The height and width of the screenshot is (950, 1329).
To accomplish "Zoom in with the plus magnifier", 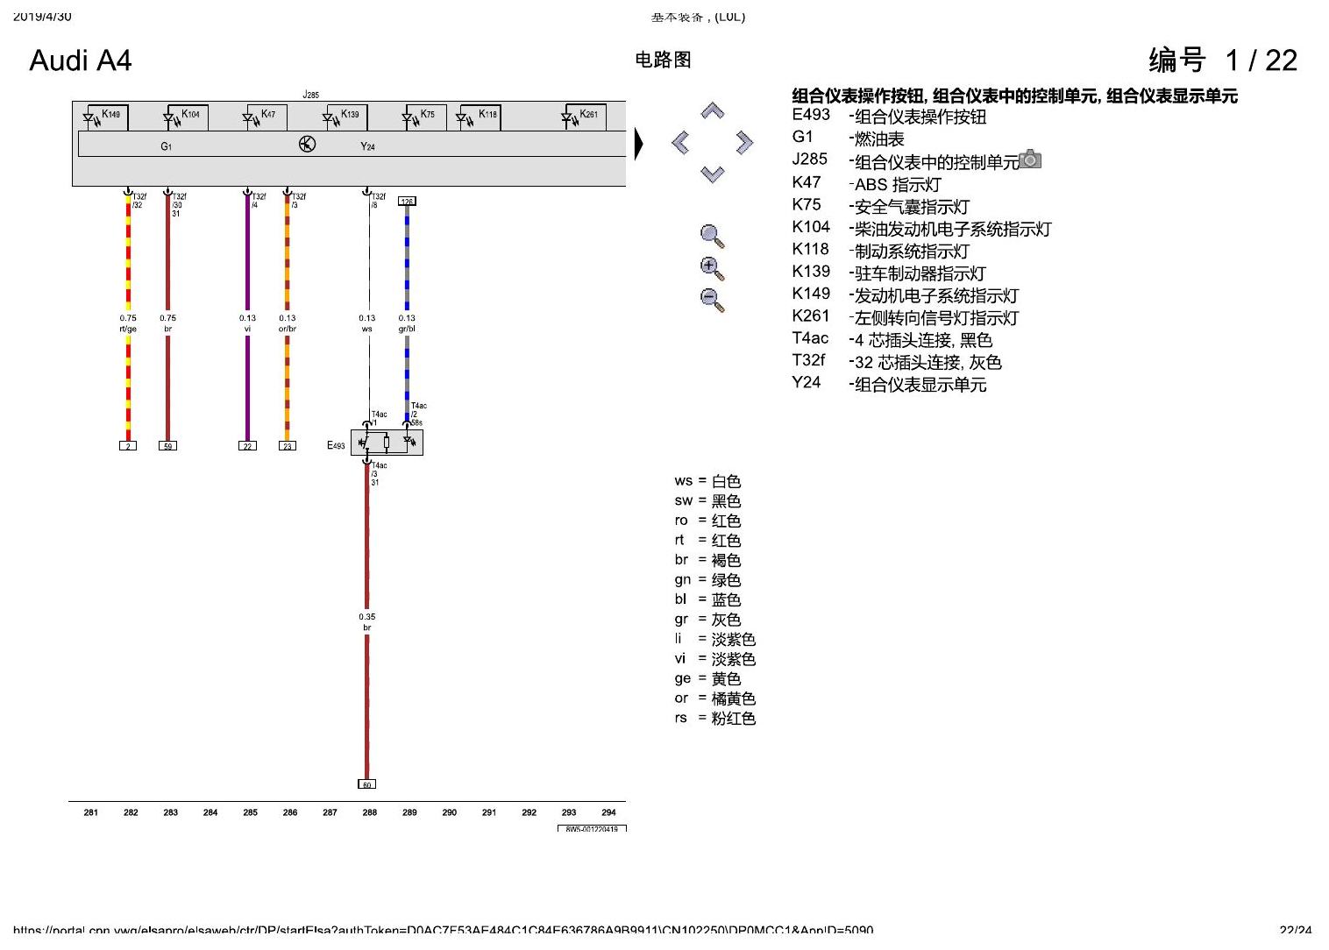I will coord(712,268).
